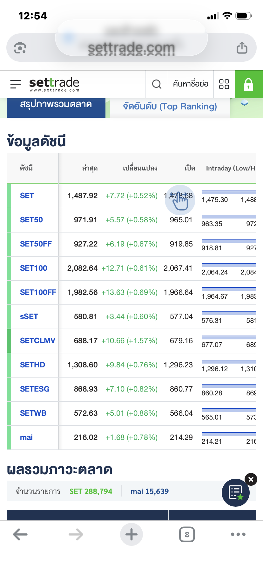The image size is (263, 570).
Task: Open the SETCLMV index link
Action: pyautogui.click(x=37, y=341)
